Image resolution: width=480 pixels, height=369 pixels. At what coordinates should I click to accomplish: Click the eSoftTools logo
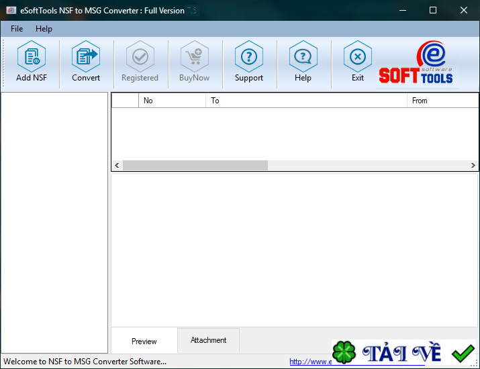coord(416,62)
